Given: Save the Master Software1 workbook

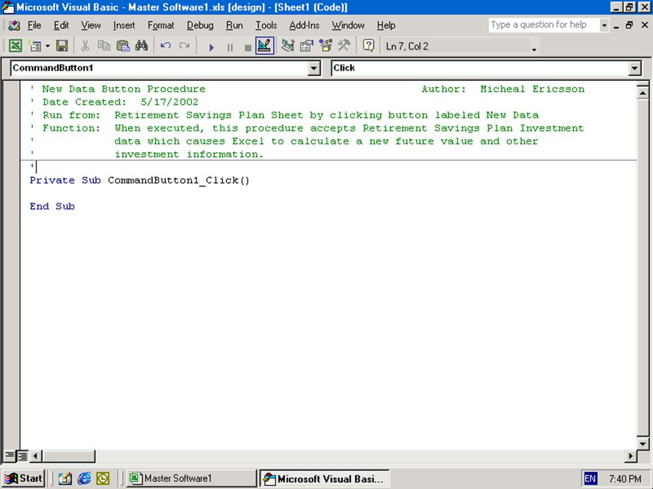Looking at the screenshot, I should click(x=62, y=46).
